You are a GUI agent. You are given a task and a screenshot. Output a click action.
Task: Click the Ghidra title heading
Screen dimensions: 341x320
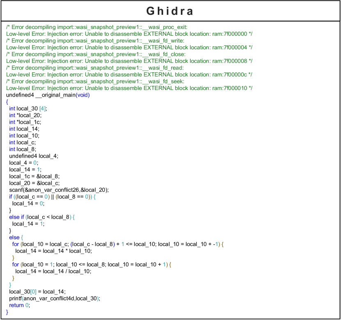click(x=170, y=11)
